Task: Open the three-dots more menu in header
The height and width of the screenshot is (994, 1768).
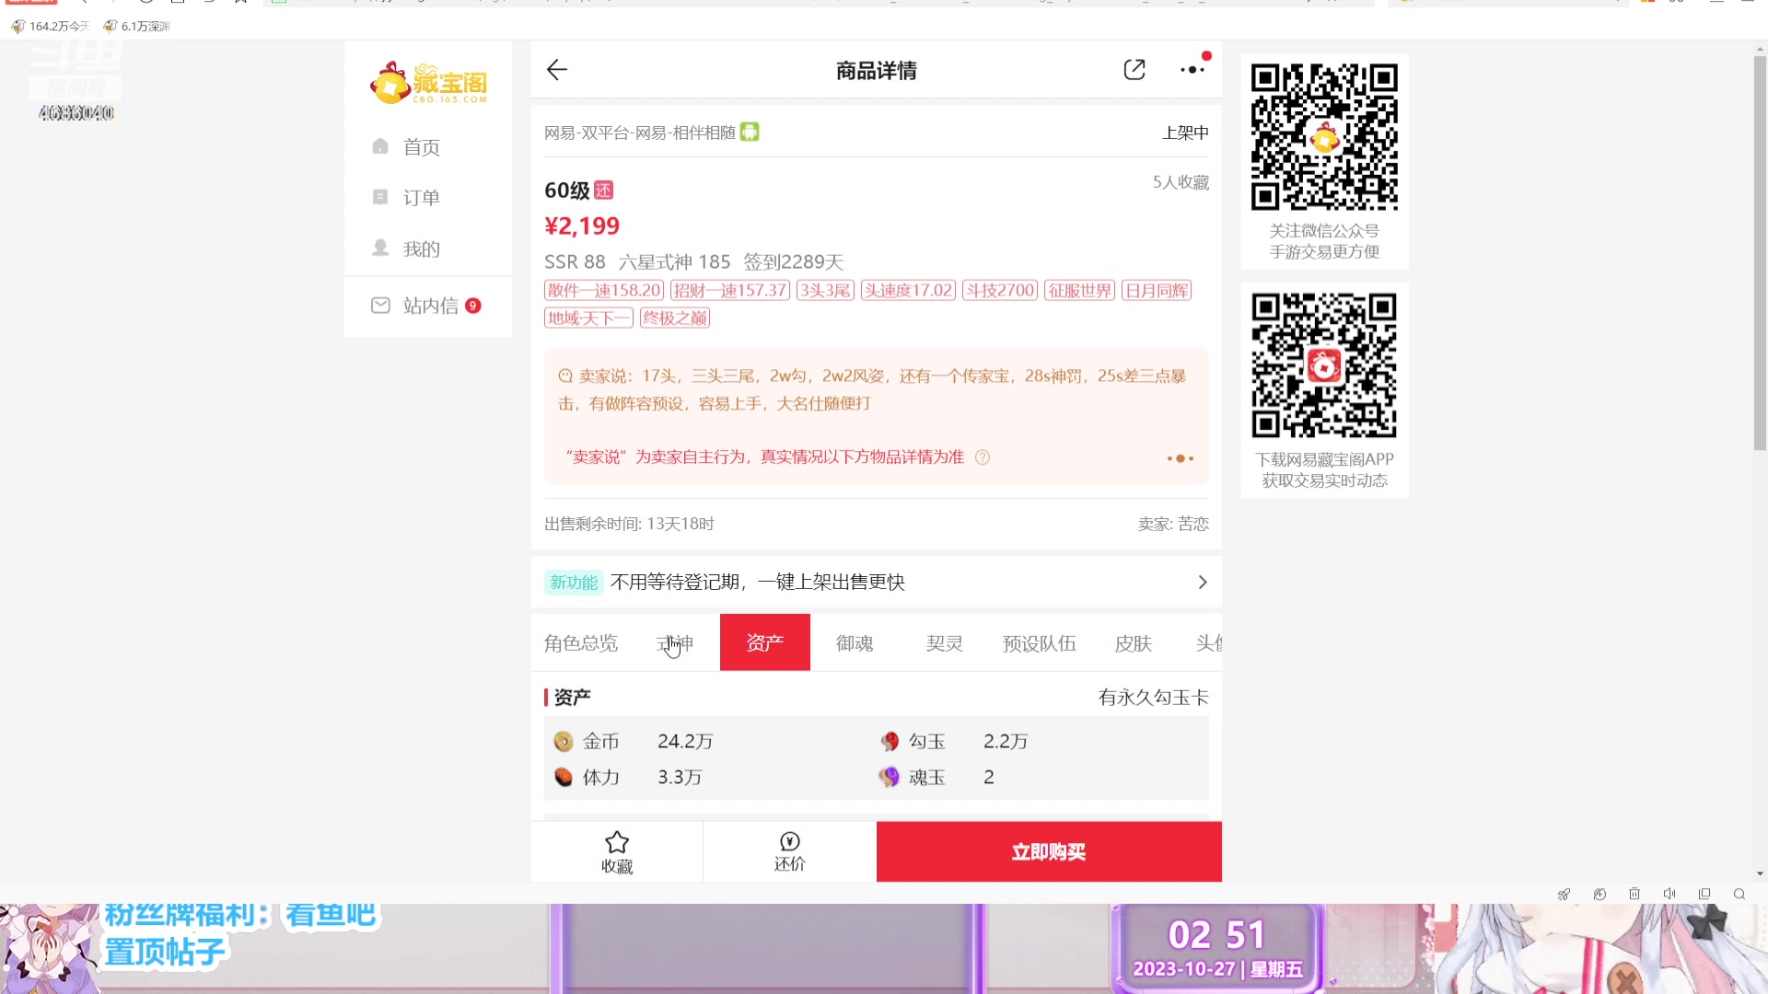Action: pos(1192,70)
